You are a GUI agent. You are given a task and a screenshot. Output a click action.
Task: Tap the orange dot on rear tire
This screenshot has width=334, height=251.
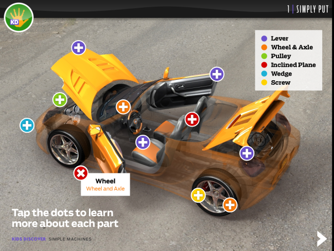(230, 205)
